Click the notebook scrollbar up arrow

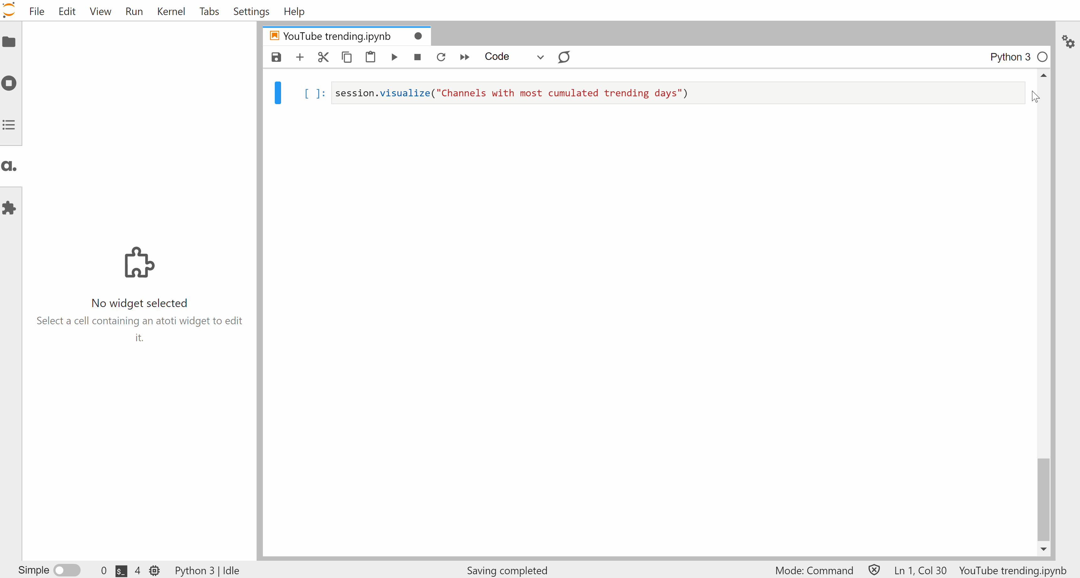click(1044, 76)
